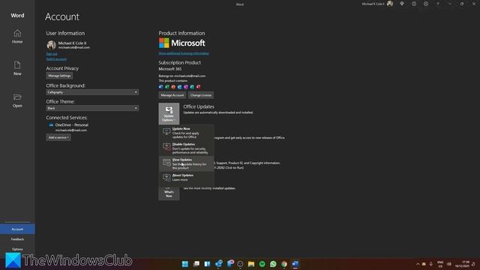Click the OneNote app icon in product list
The image size is (480, 270).
pyautogui.click(x=186, y=87)
